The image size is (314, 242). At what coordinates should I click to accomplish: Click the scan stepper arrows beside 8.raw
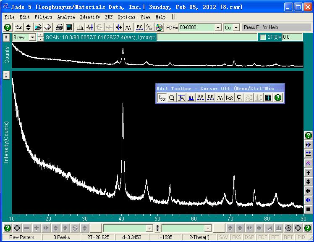pos(40,37)
